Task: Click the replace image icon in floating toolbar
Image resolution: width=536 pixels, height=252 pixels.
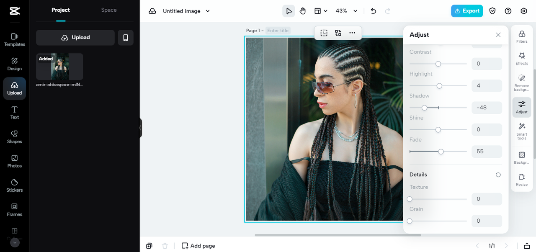Action: 338,33
